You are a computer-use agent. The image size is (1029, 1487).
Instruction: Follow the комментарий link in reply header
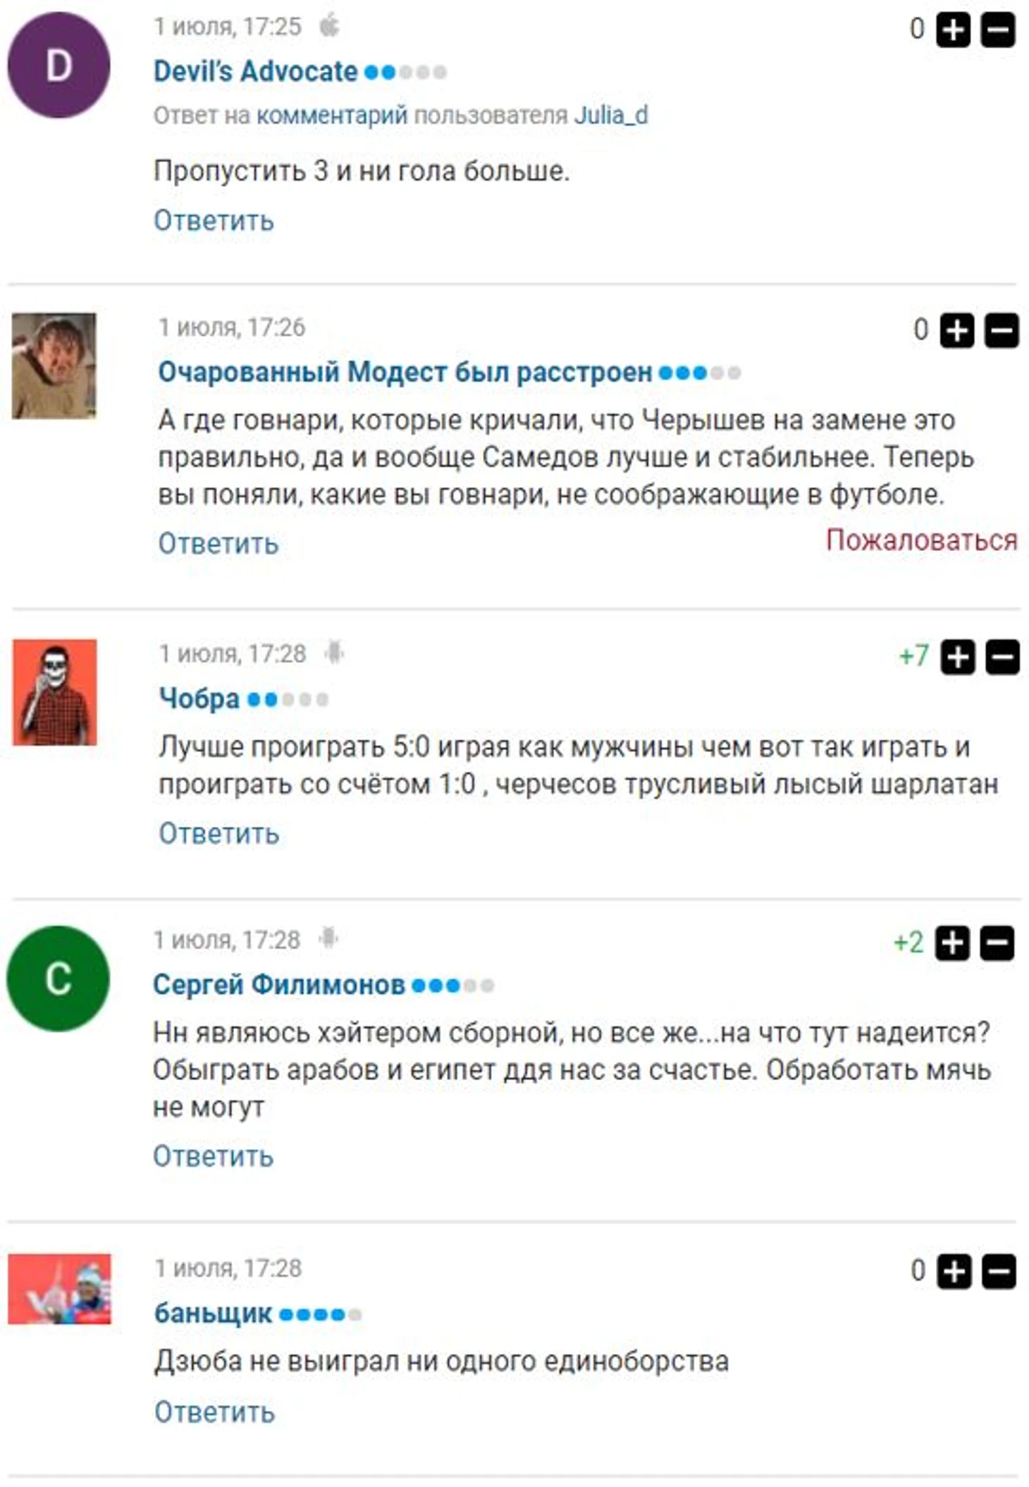point(332,115)
